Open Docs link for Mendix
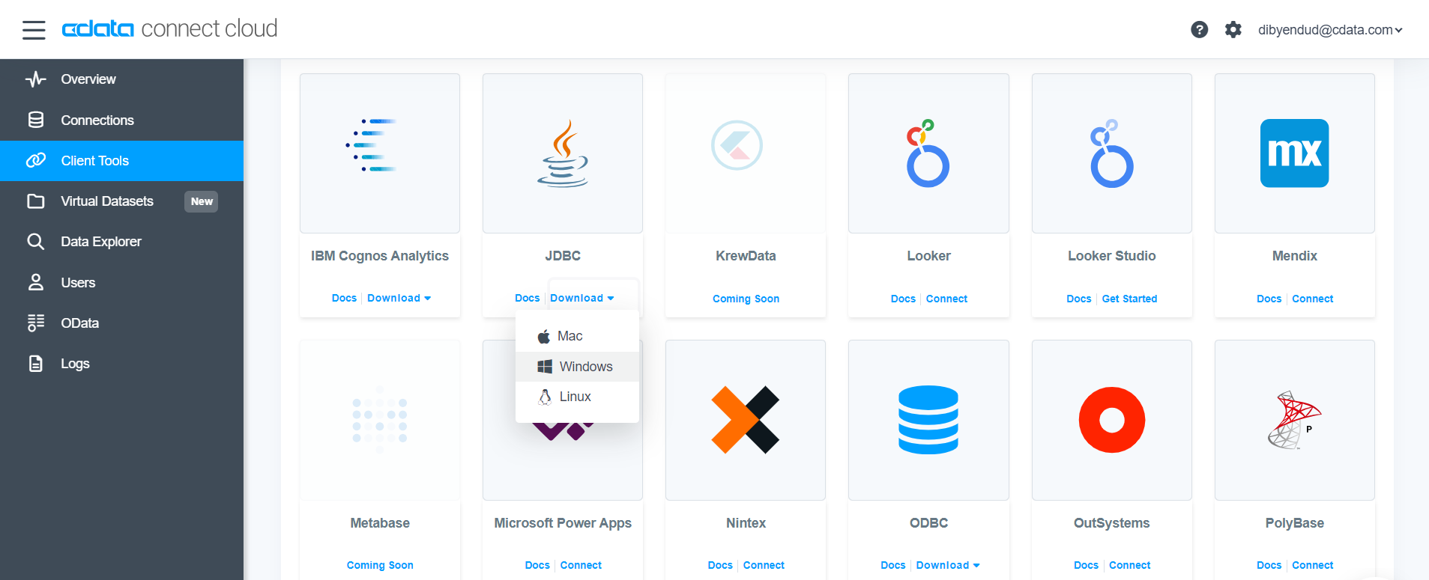Screen dimensions: 1429x580 pyautogui.click(x=1269, y=299)
